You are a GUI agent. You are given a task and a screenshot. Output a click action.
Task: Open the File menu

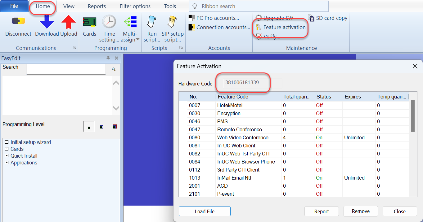pyautogui.click(x=14, y=6)
